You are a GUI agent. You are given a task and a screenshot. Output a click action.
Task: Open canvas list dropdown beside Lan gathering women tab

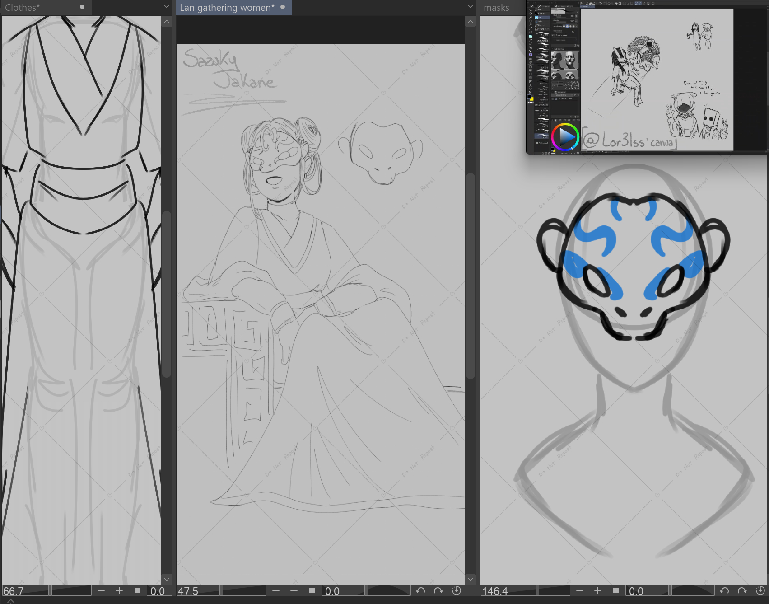point(471,7)
